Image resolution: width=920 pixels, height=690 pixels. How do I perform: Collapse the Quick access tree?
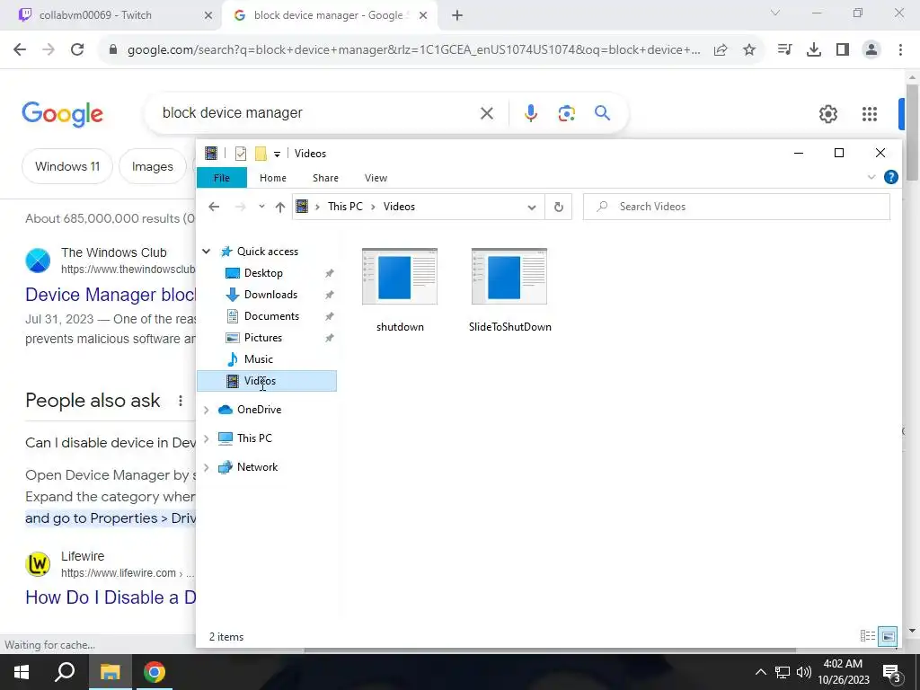(x=206, y=252)
